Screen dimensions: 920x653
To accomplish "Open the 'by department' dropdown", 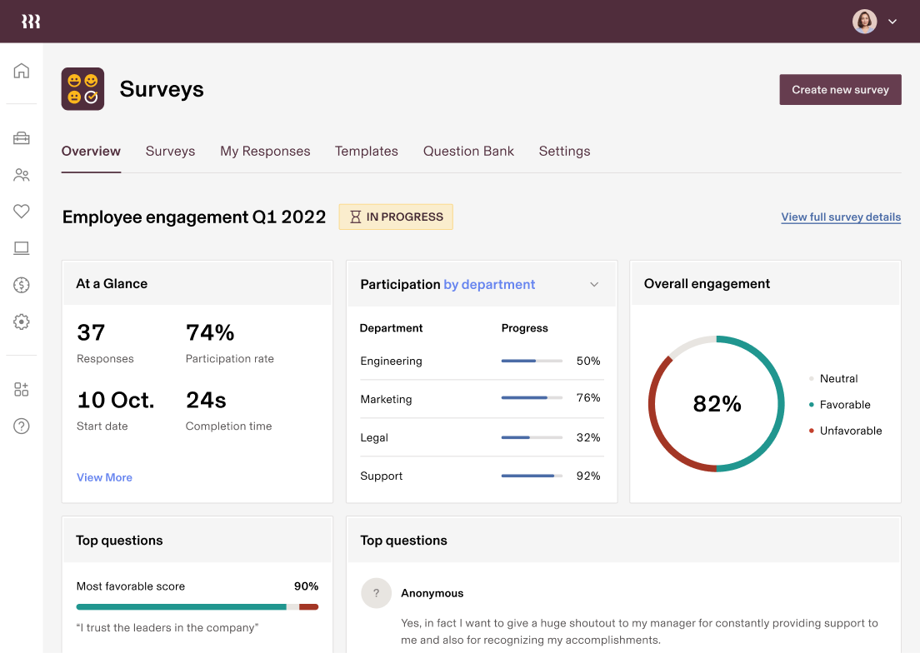I will click(x=489, y=284).
